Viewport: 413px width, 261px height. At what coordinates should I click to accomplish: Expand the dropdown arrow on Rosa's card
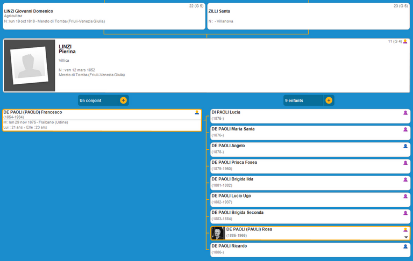(x=406, y=237)
